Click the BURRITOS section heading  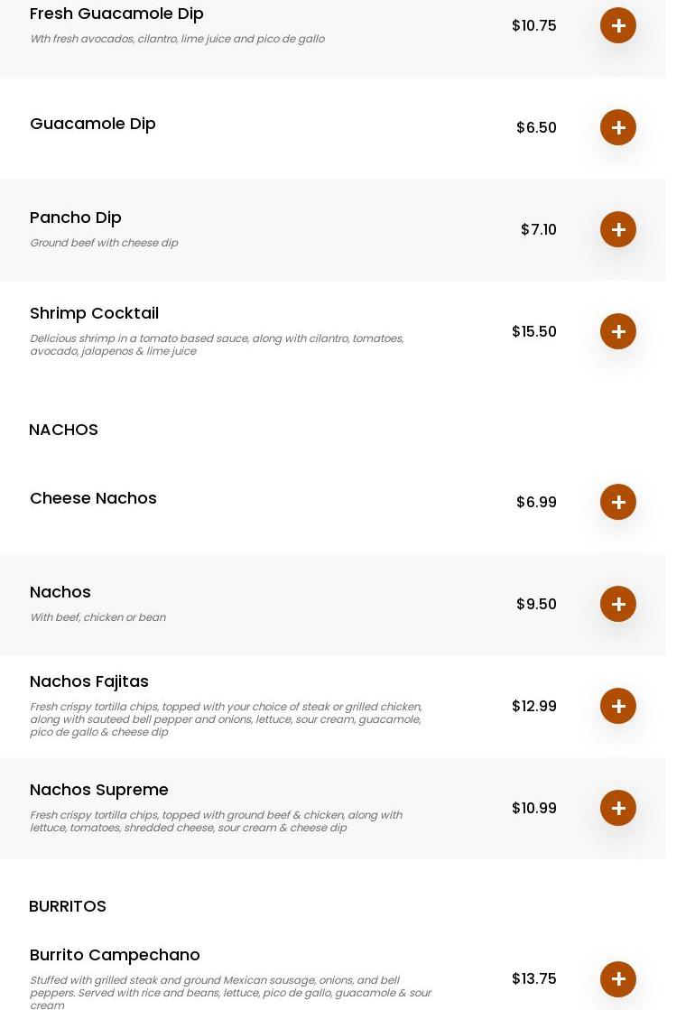click(68, 906)
